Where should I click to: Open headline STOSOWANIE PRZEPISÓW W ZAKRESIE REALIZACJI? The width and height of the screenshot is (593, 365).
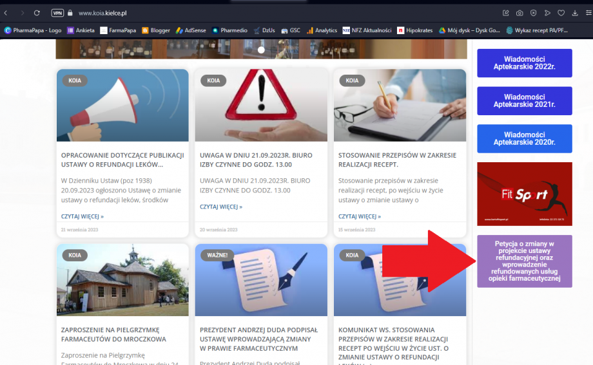(397, 160)
